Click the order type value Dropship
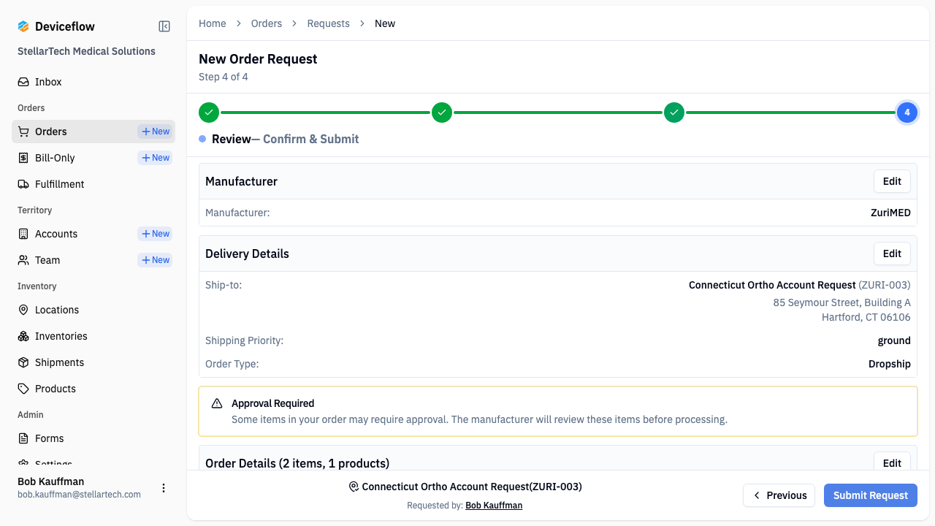Image resolution: width=935 pixels, height=526 pixels. (x=890, y=364)
